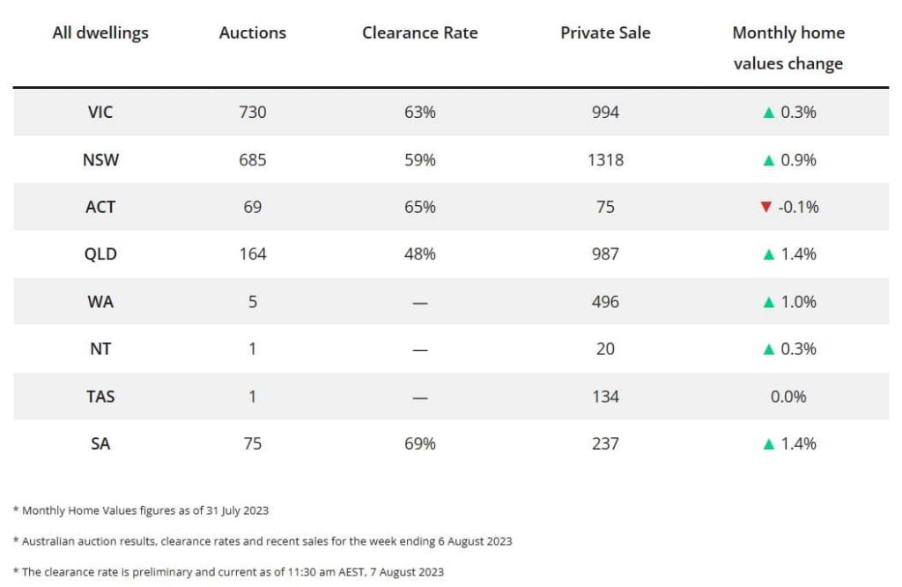Select the VIC state row label
Viewport: 902px width, 587px height.
[x=100, y=113]
